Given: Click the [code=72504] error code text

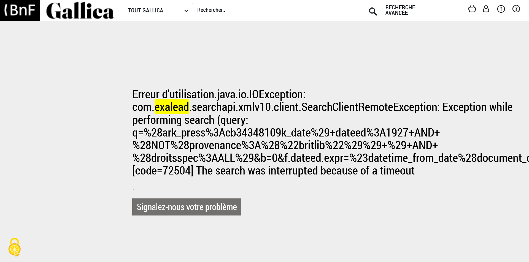Looking at the screenshot, I should [x=163, y=171].
